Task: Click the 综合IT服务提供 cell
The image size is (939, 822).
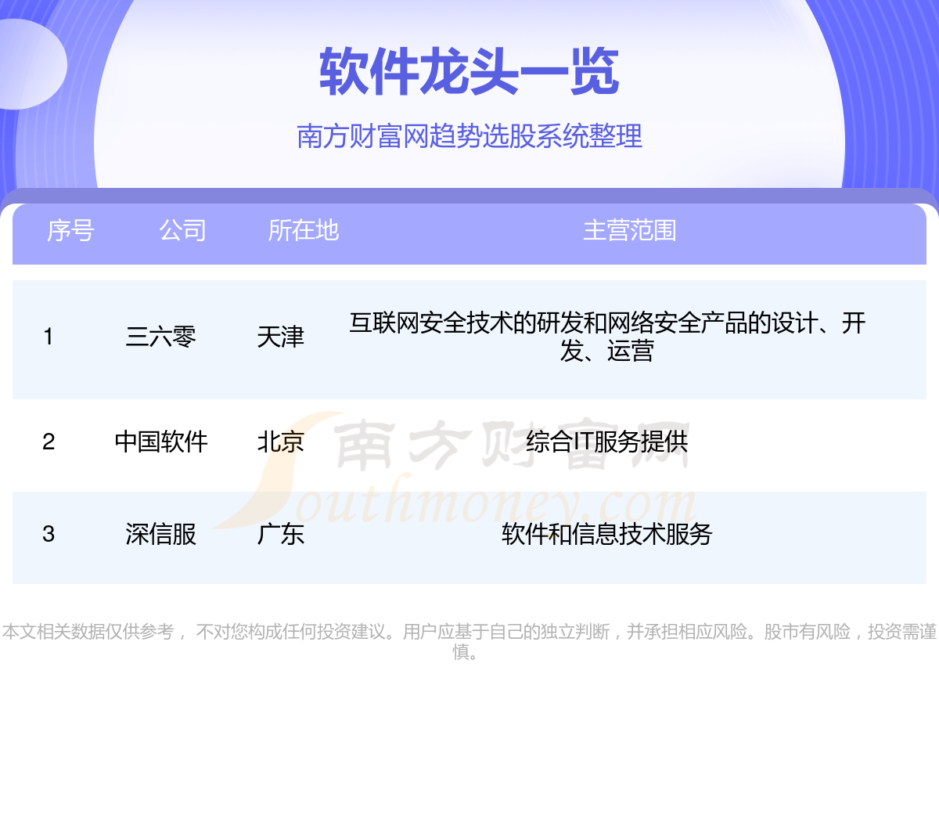Action: [607, 442]
